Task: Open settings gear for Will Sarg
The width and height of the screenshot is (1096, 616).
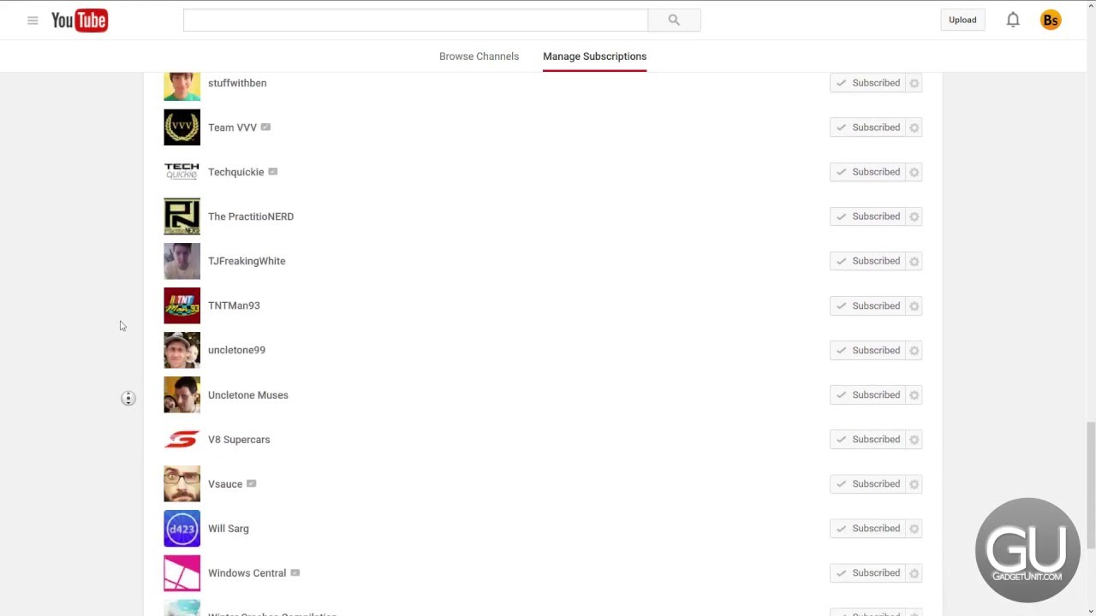Action: point(914,528)
